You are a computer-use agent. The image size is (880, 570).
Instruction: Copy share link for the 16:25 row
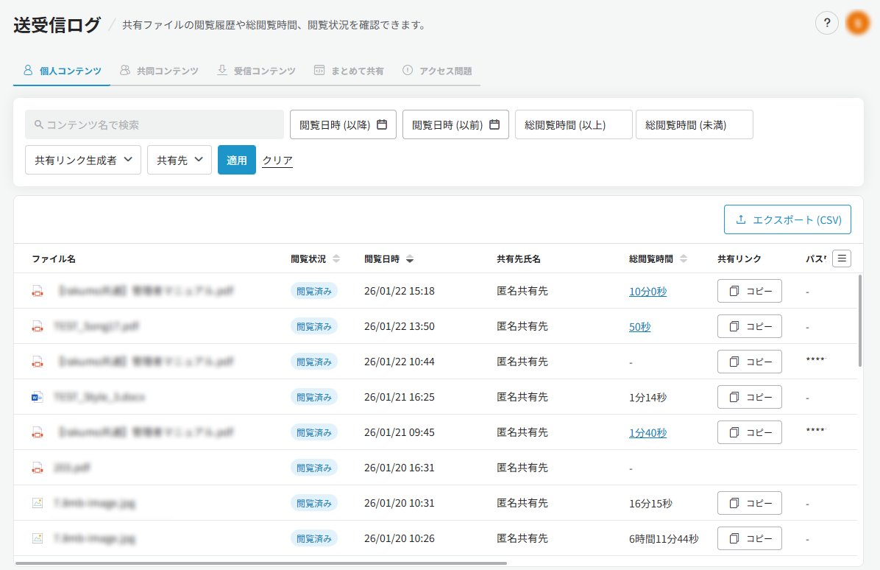coord(750,397)
